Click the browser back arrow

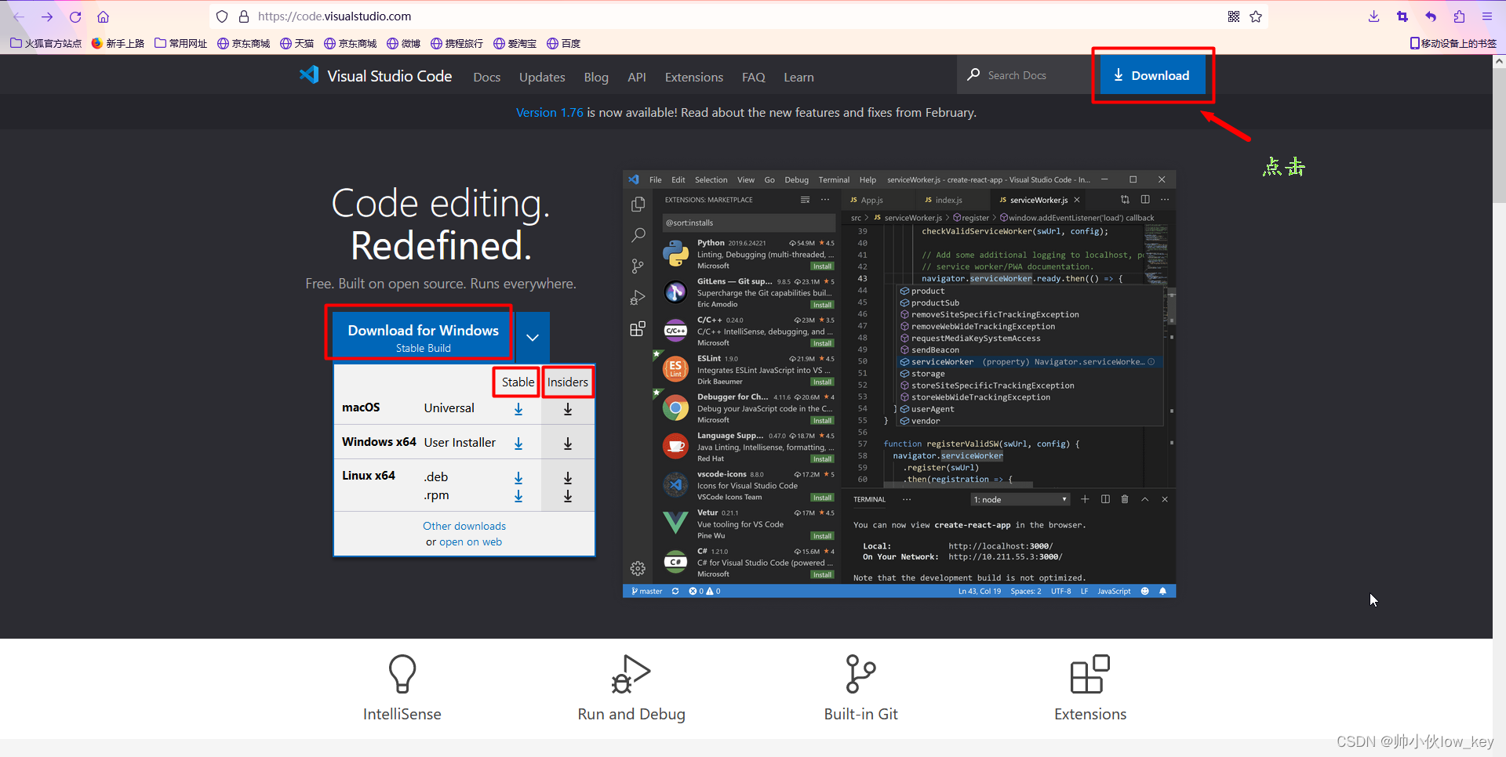[x=19, y=16]
